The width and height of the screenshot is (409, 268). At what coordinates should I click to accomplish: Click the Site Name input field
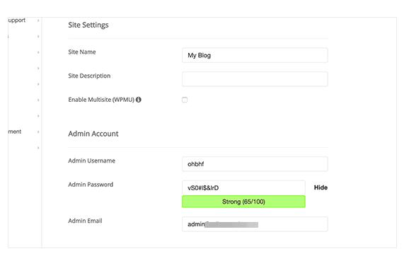255,55
